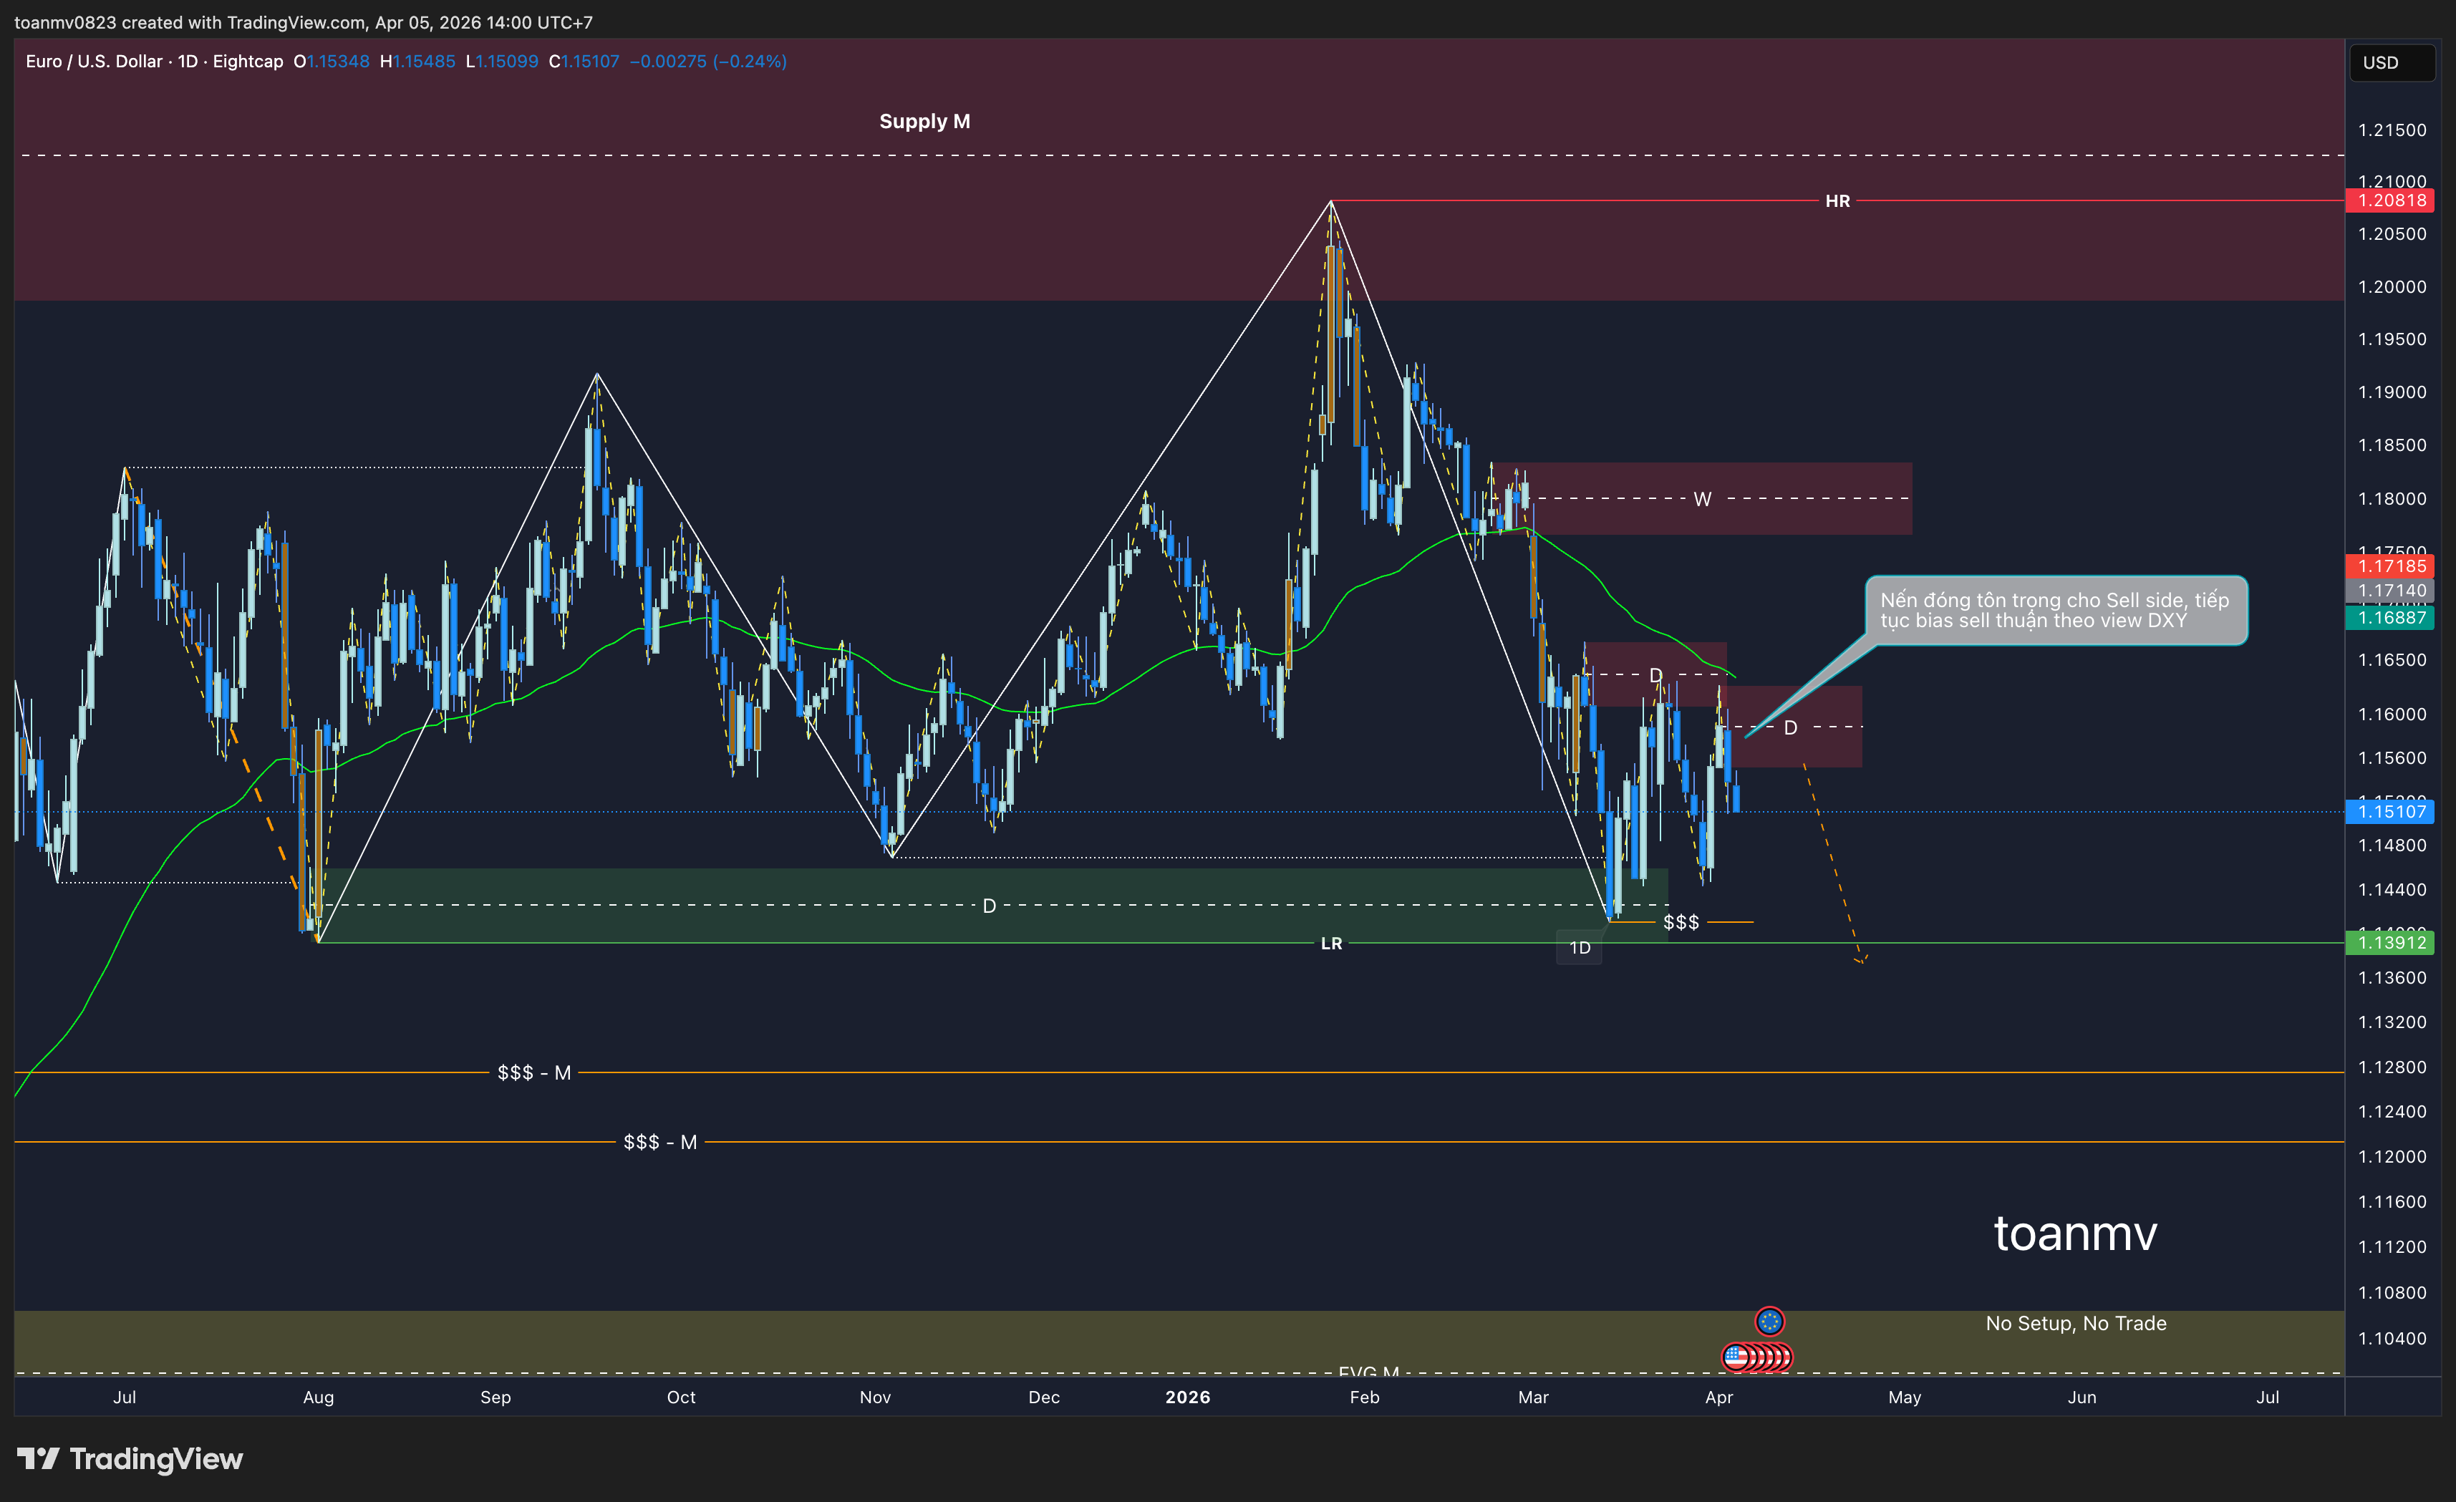Click the 'Dec' time axis label

coord(1043,1397)
